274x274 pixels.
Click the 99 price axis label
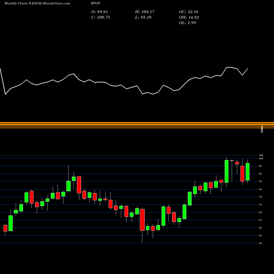point(260,166)
